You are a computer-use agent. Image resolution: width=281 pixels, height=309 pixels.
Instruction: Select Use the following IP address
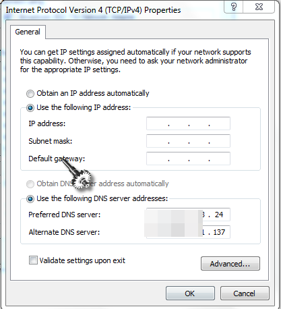[x=30, y=108]
